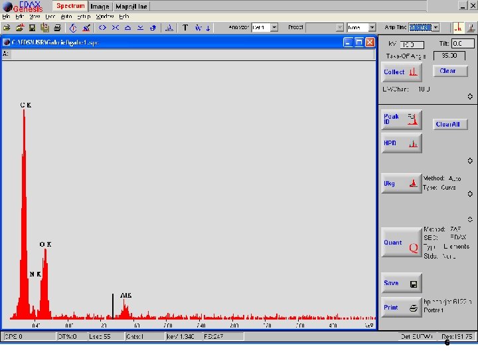Screen dimensions: 478x358
Task: Click the ClearAll button
Action: tap(450, 124)
